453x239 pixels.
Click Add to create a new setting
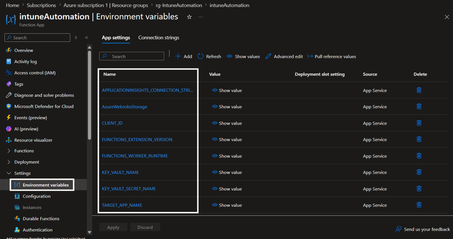point(184,57)
